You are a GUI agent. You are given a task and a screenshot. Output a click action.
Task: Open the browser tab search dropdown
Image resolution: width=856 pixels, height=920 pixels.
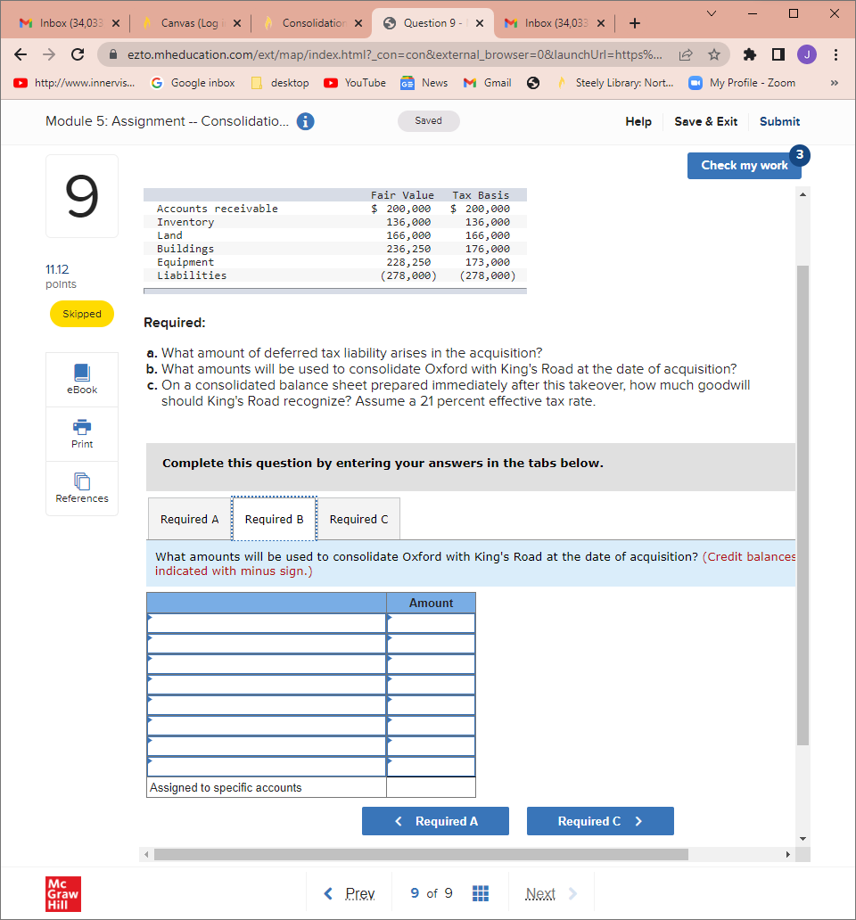pos(710,13)
